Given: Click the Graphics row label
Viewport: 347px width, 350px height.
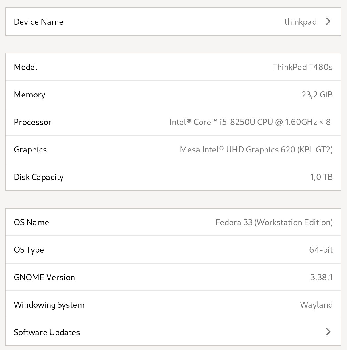Looking at the screenshot, I should [30, 150].
